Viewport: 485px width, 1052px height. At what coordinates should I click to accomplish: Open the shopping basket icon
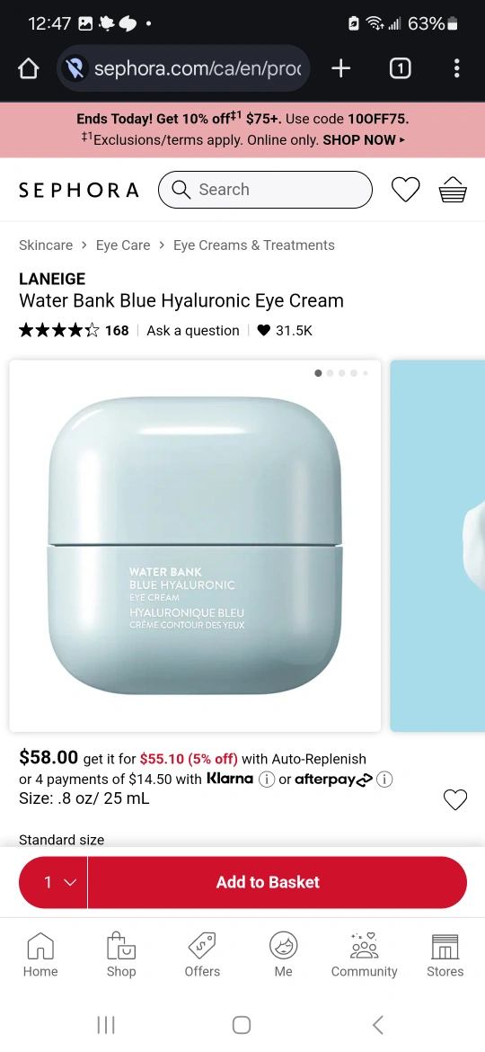coord(453,190)
